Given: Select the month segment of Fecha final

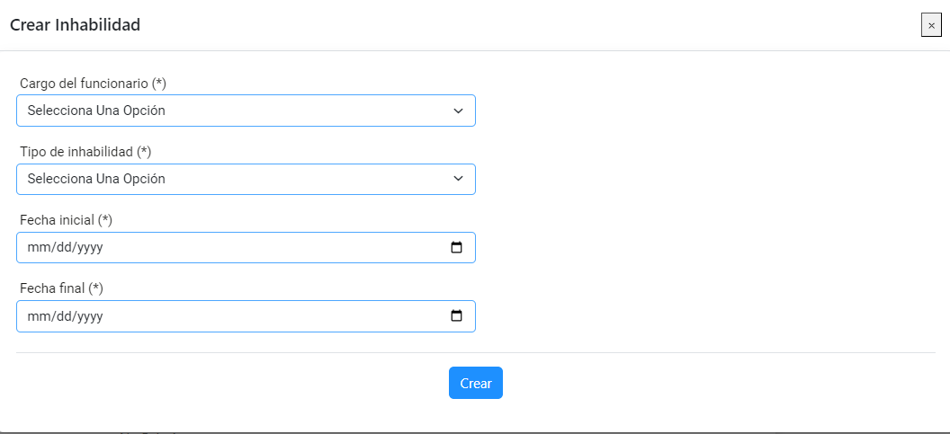Looking at the screenshot, I should (x=36, y=316).
